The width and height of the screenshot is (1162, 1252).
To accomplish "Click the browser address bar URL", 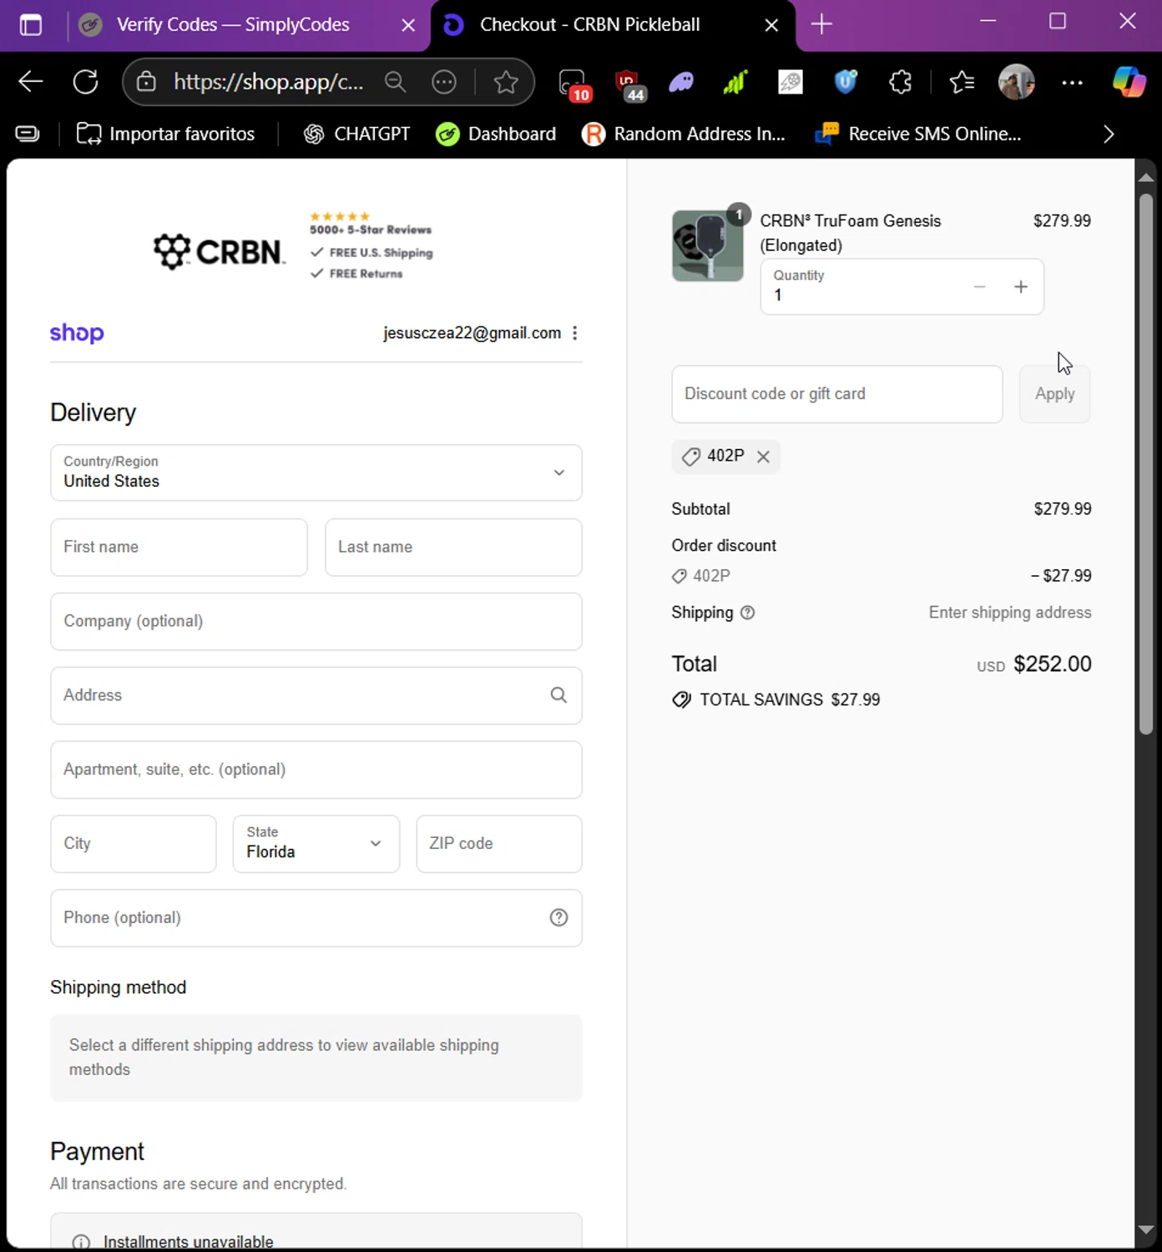I will [269, 82].
